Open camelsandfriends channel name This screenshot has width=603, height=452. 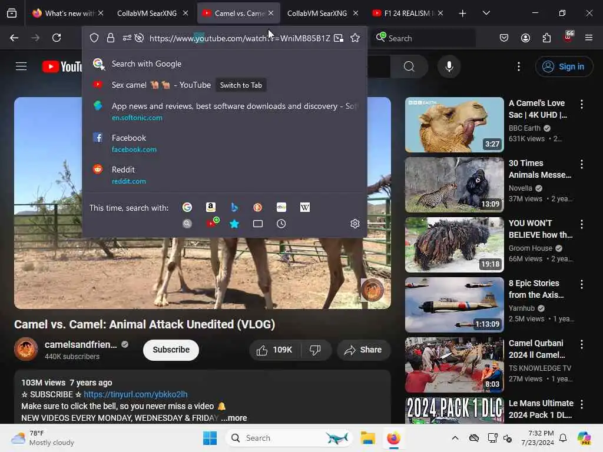(x=81, y=344)
